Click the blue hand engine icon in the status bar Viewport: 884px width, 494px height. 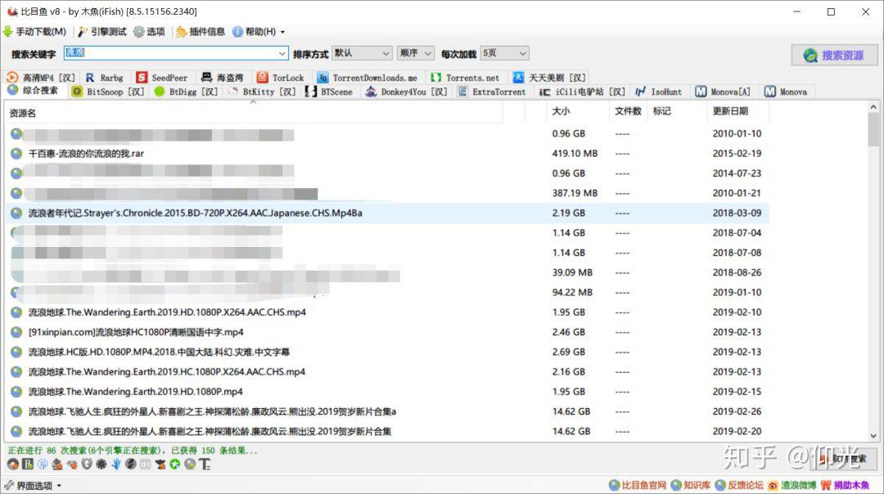click(115, 464)
